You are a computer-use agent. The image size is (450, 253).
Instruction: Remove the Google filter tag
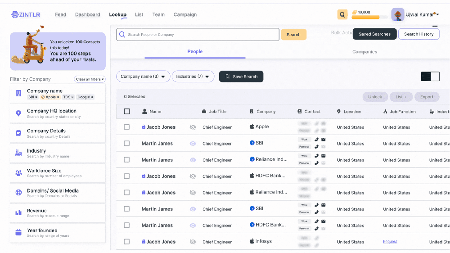point(92,97)
